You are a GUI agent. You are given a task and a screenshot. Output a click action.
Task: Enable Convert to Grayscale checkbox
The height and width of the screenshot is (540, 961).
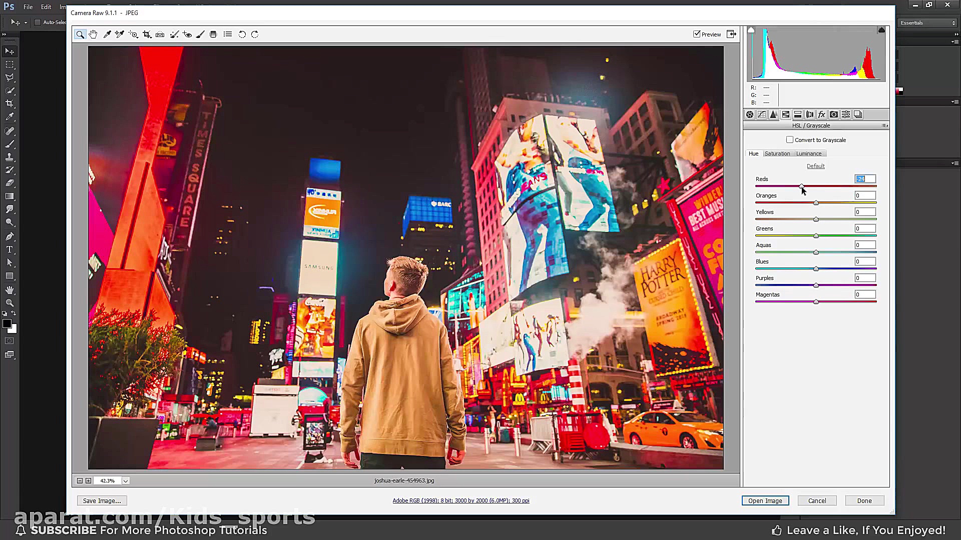[790, 140]
